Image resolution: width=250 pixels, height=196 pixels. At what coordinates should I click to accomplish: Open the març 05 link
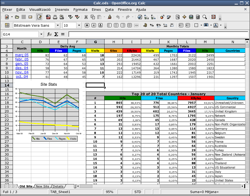[x=22, y=55]
